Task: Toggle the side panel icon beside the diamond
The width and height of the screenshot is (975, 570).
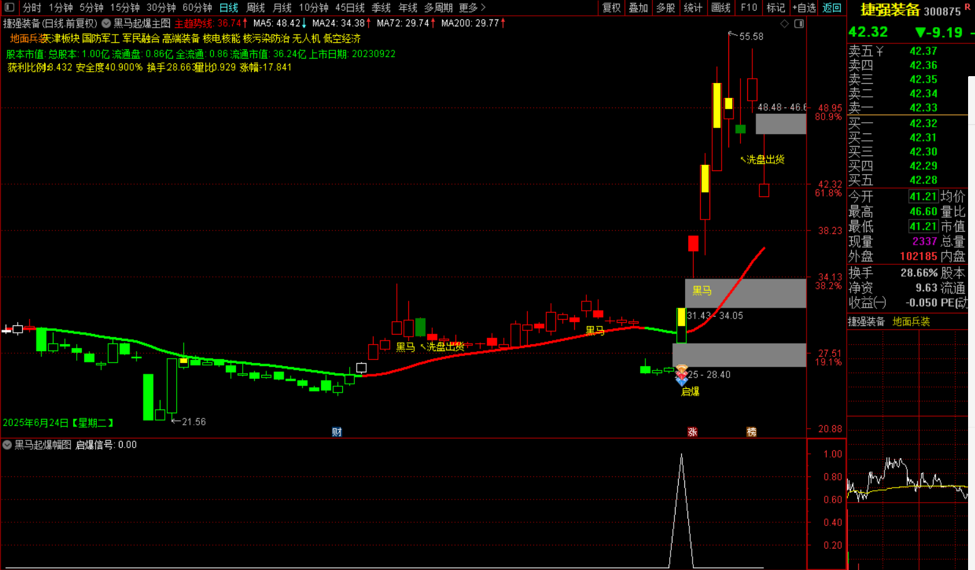Action: point(799,24)
